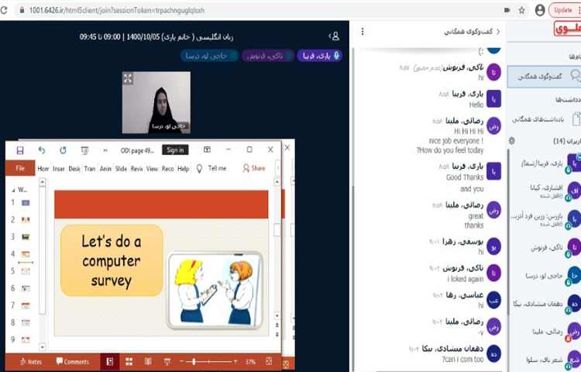Click the Next Slide double-arrow button

pos(277,335)
